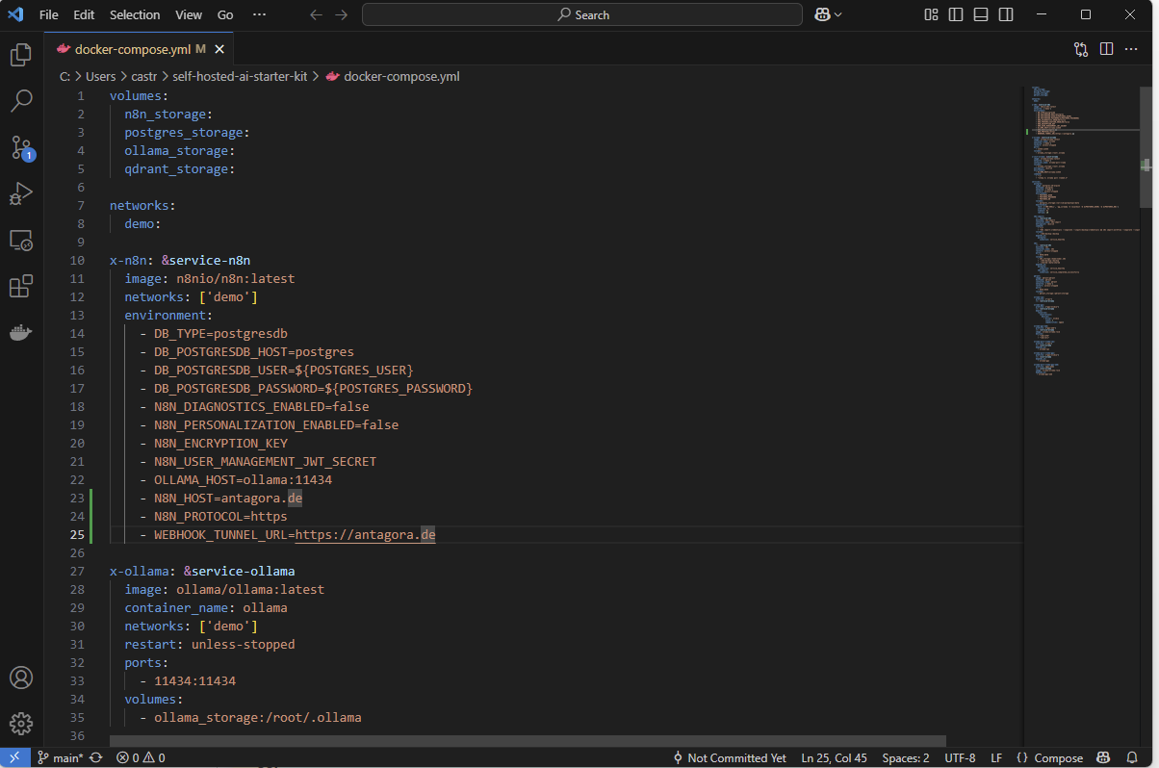The width and height of the screenshot is (1159, 768).
Task: Open the Selection menu
Action: click(x=135, y=14)
